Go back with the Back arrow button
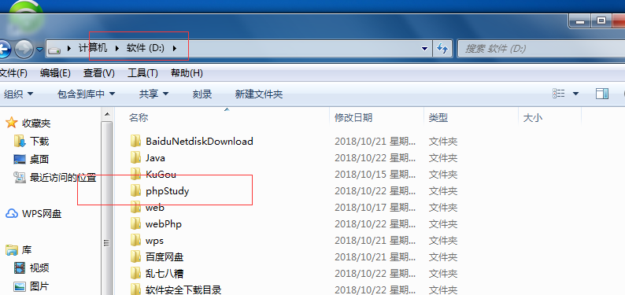Screen dimensions: 625x295 [4, 50]
